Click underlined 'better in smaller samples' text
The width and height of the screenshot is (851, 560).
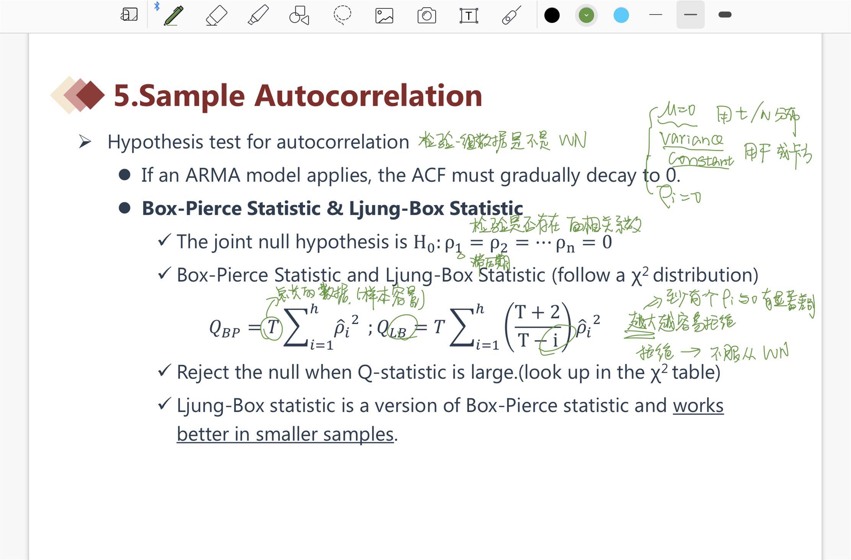tap(285, 434)
